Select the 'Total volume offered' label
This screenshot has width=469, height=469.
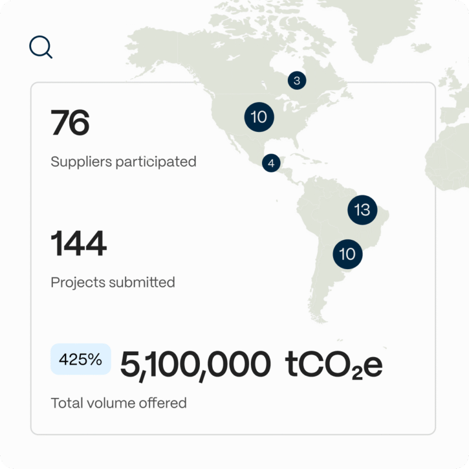coord(119,403)
